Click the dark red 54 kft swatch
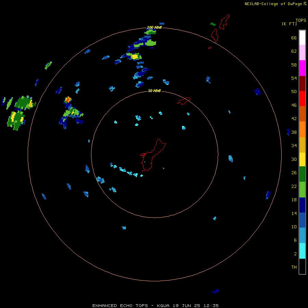 coord(302,84)
